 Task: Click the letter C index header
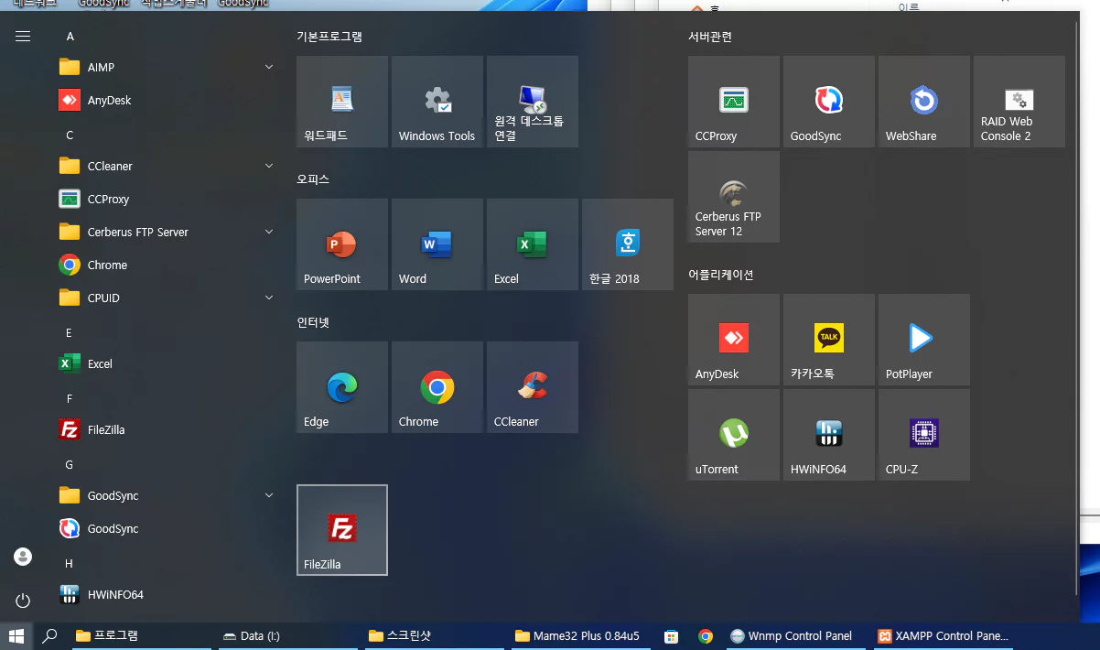pyautogui.click(x=70, y=135)
